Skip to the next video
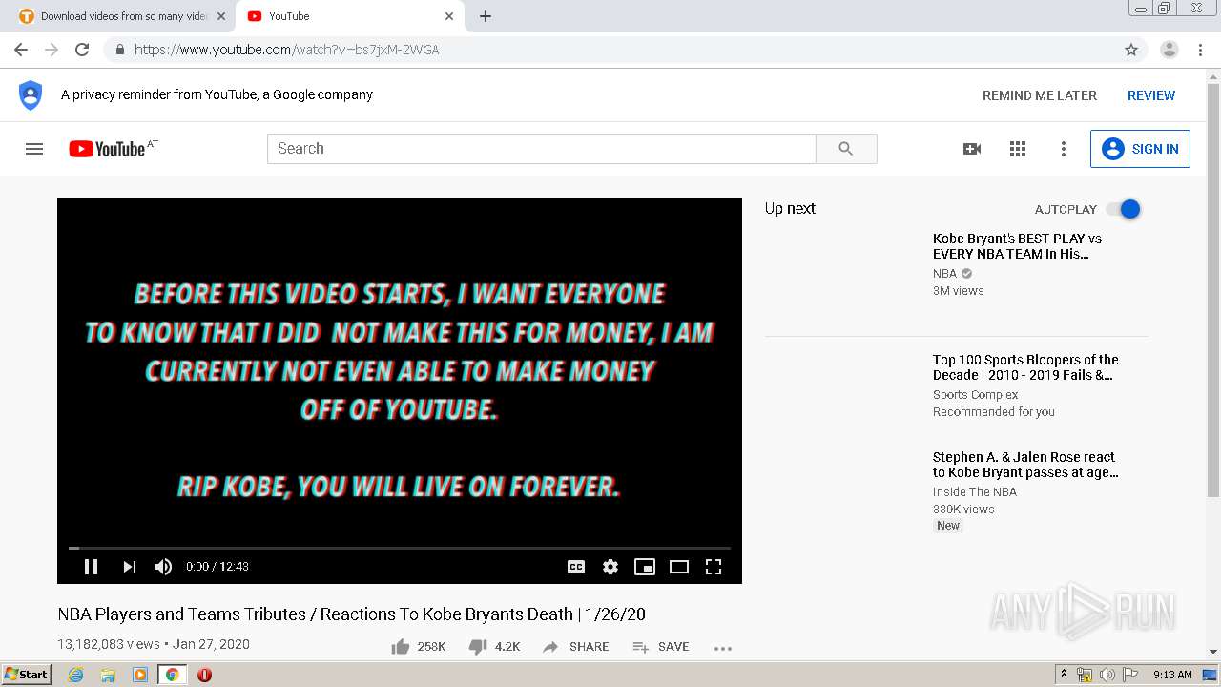Viewport: 1221px width, 687px height. pyautogui.click(x=130, y=567)
